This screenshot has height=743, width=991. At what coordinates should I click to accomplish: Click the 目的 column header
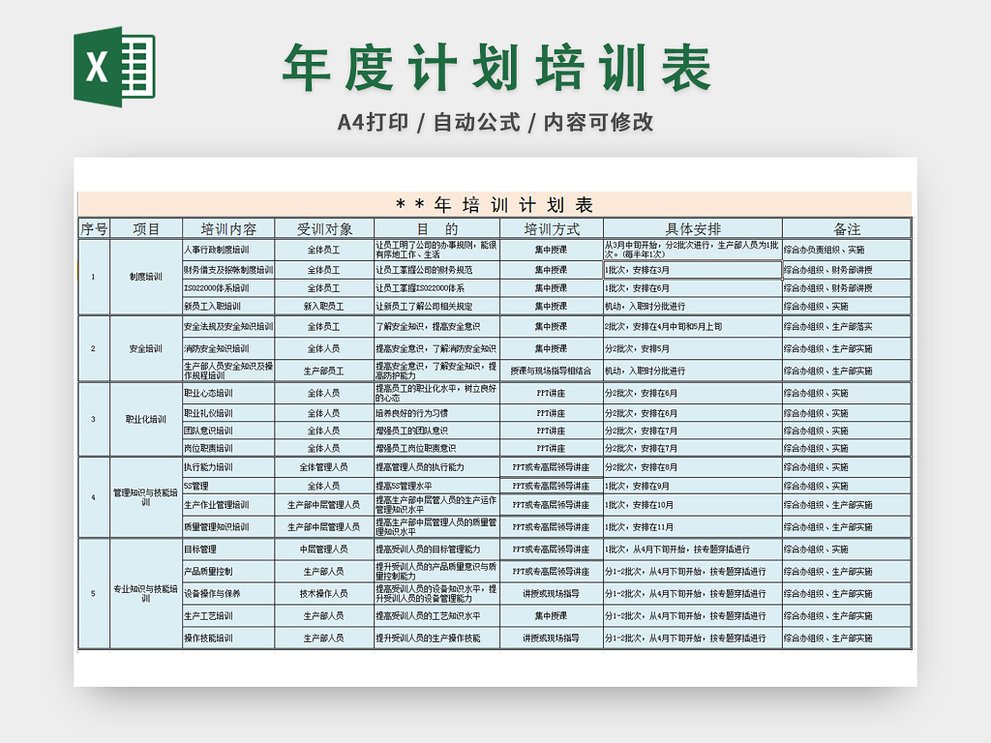pos(436,228)
